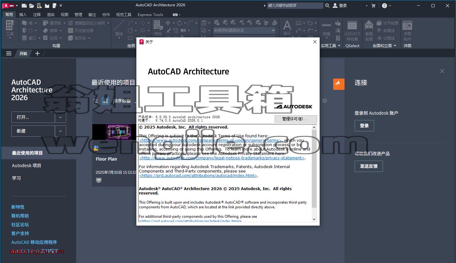Close the About dialog

click(x=315, y=42)
